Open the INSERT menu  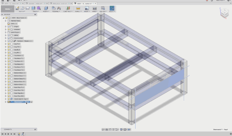coord(87,12)
